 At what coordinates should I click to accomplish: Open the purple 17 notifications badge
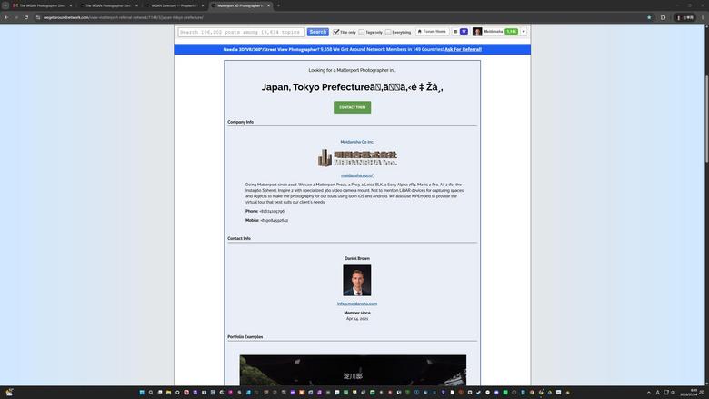[464, 32]
